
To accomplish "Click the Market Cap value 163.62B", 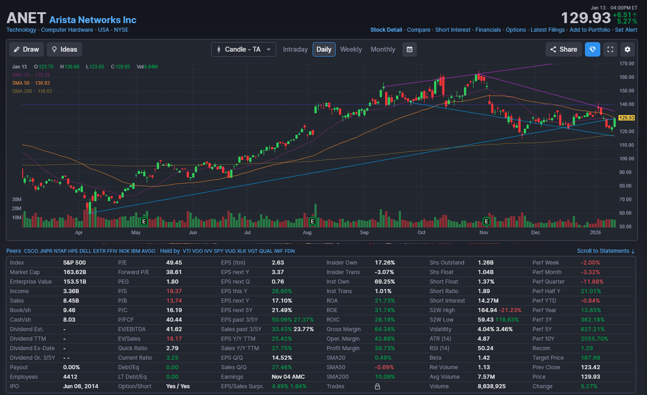I will pyautogui.click(x=75, y=272).
